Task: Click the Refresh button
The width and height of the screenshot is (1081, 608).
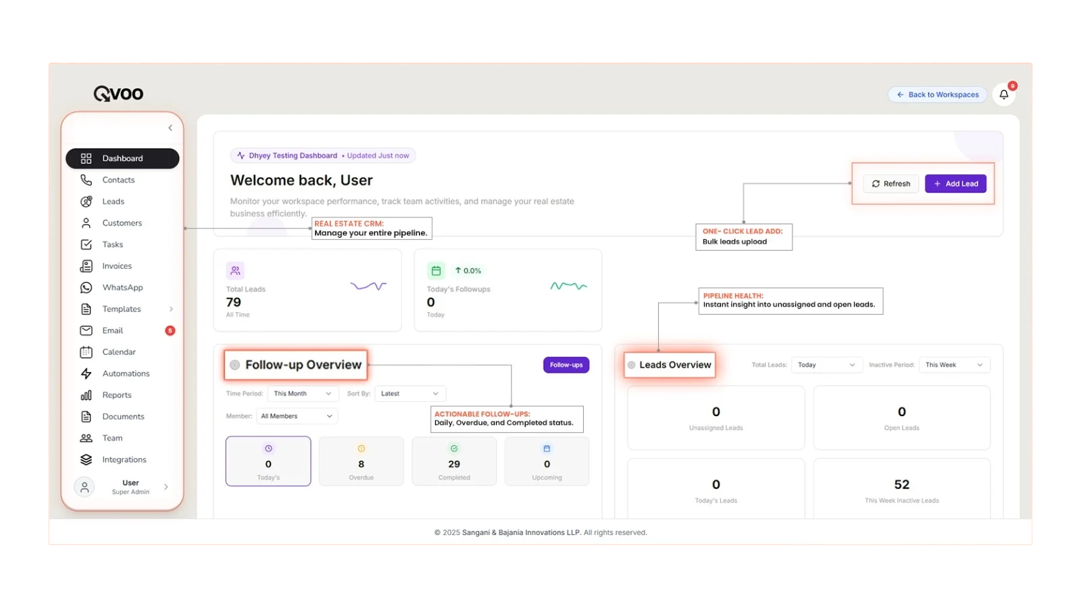Action: (x=890, y=184)
